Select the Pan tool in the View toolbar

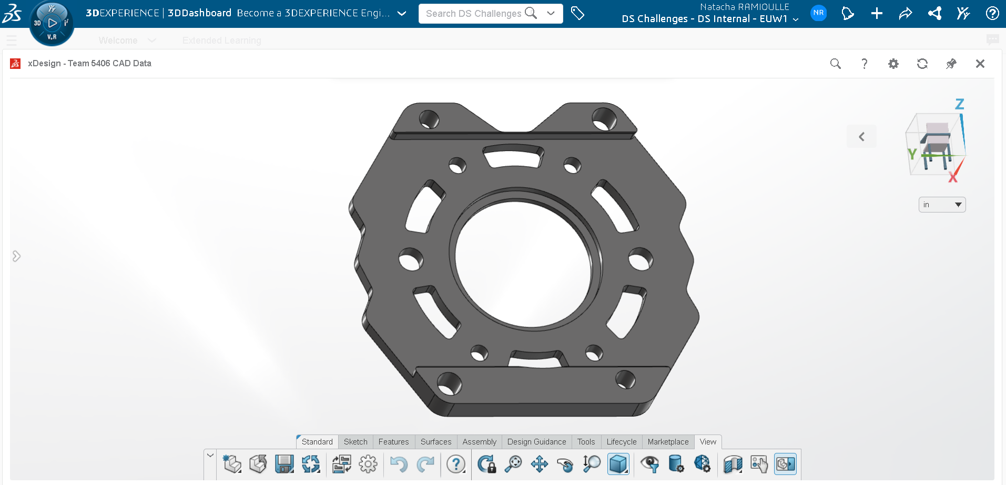[539, 464]
